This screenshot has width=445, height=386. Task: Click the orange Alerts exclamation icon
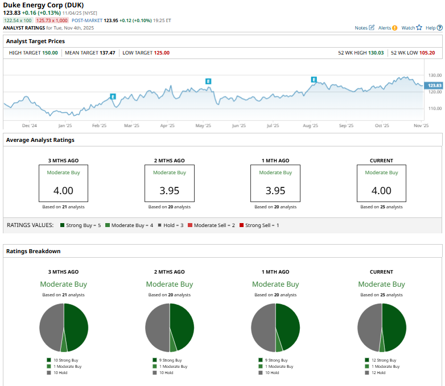pyautogui.click(x=394, y=28)
